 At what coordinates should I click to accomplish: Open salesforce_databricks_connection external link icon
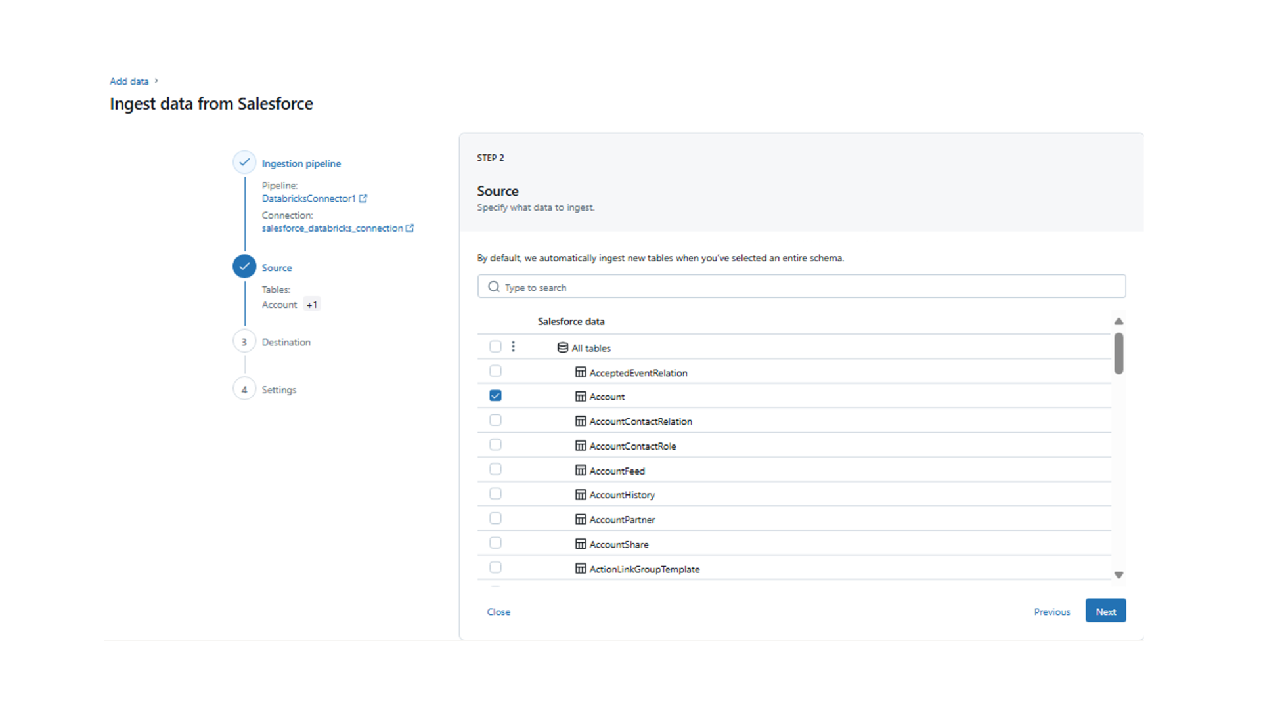(x=410, y=228)
